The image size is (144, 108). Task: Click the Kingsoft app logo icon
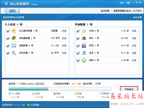point(6,4)
